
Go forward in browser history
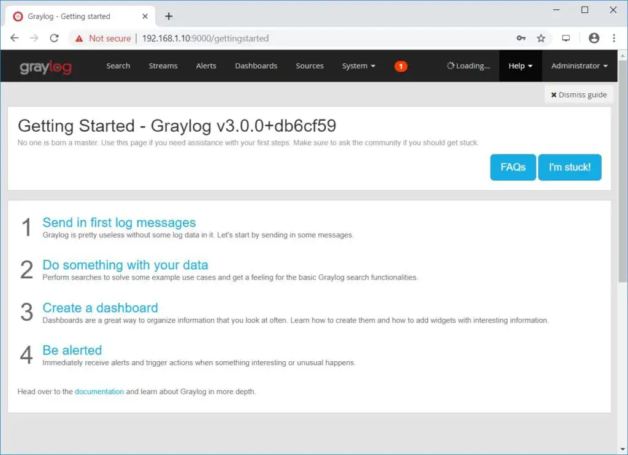coord(34,38)
